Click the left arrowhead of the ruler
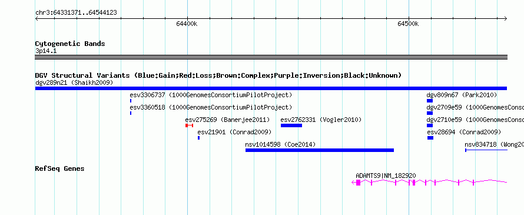The width and height of the screenshot is (524, 215). point(37,18)
